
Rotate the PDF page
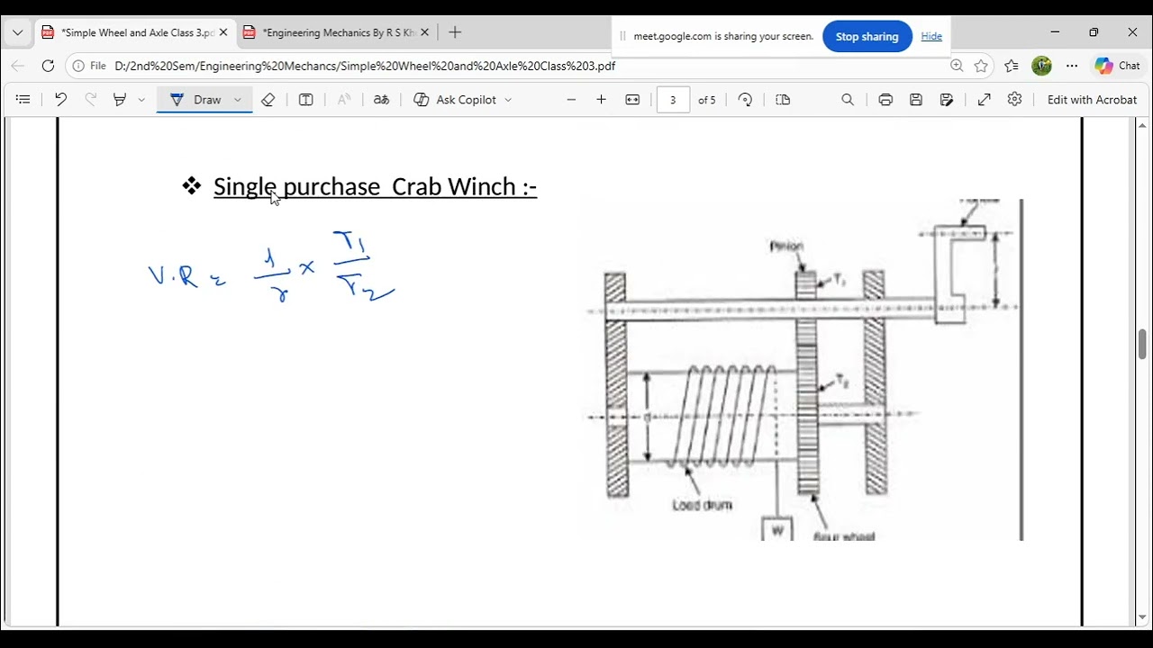(745, 100)
